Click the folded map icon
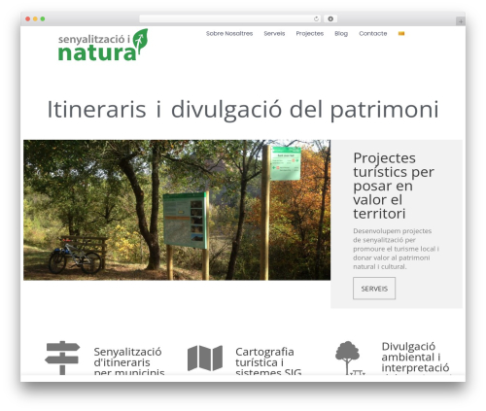 click(205, 358)
